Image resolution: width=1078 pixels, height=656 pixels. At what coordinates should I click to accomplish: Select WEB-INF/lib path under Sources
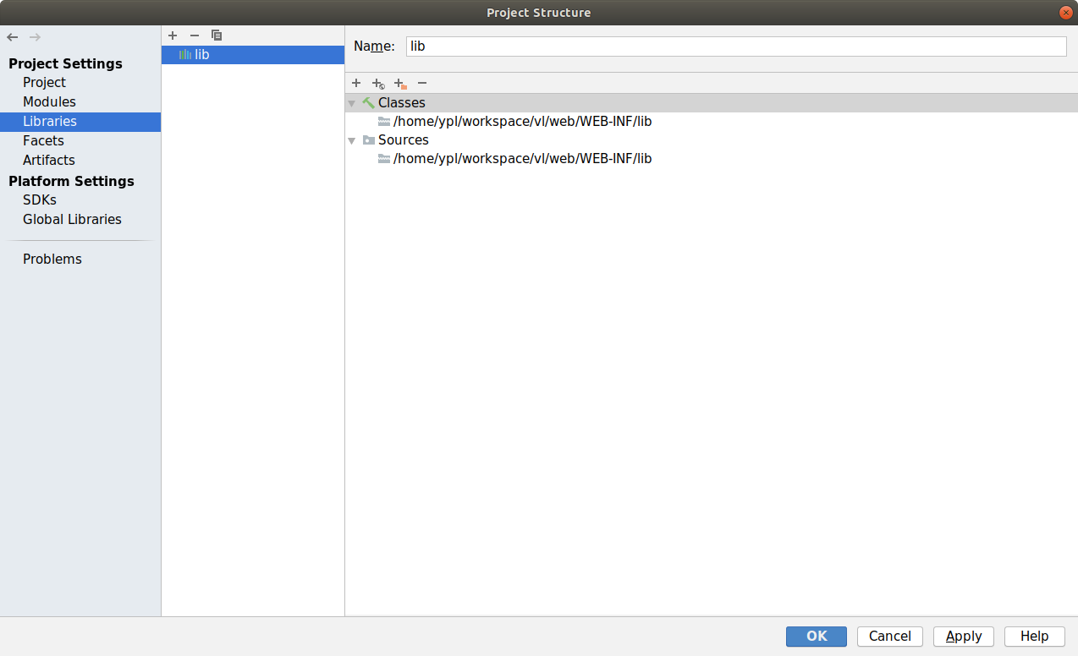coord(522,158)
